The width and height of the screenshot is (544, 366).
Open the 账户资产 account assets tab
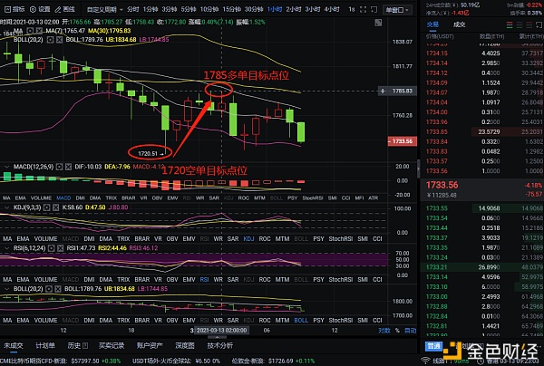click(150, 345)
